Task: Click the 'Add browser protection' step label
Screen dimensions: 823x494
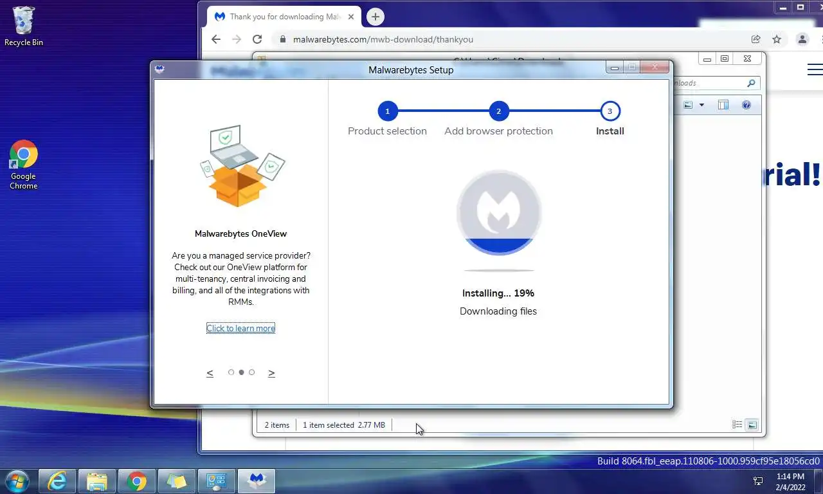Action: tap(498, 131)
